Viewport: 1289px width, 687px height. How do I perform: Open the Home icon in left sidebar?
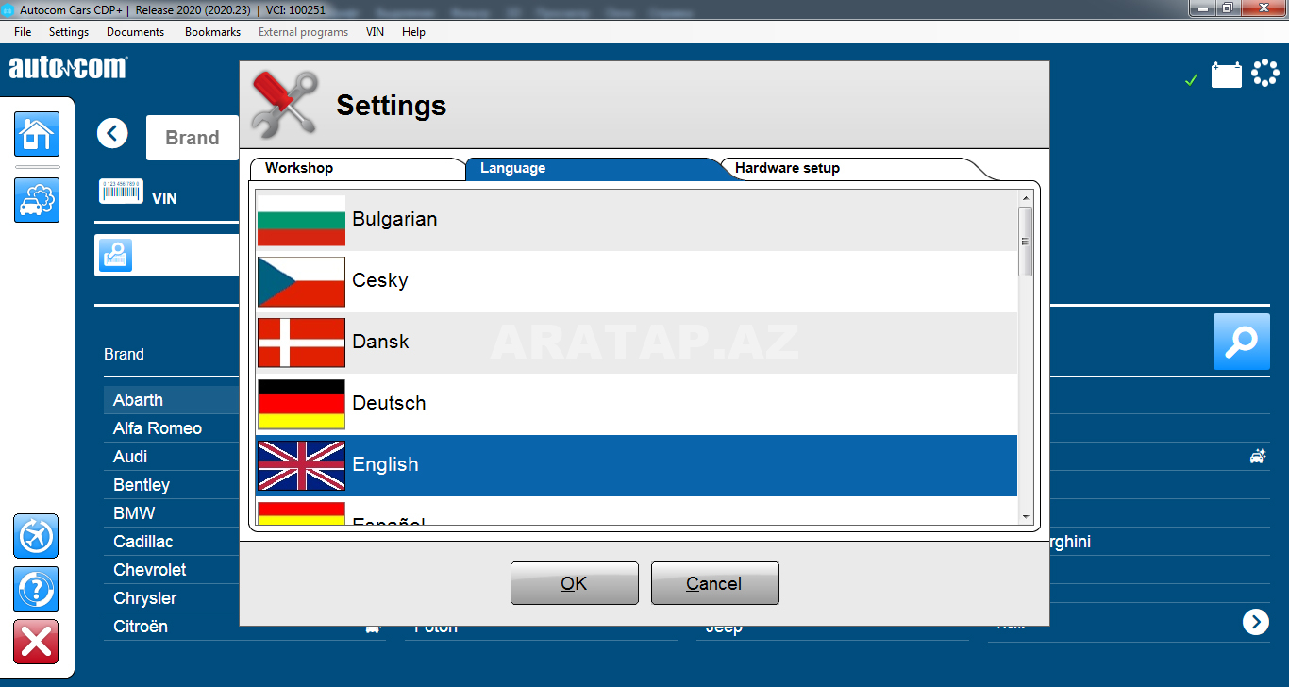point(37,134)
